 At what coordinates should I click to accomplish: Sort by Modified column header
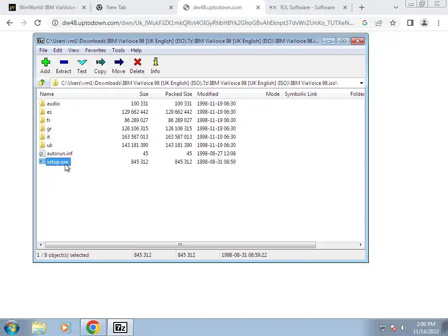click(x=216, y=94)
